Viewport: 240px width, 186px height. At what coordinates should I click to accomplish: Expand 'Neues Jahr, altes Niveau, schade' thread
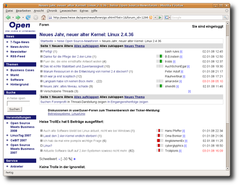pos(41,86)
